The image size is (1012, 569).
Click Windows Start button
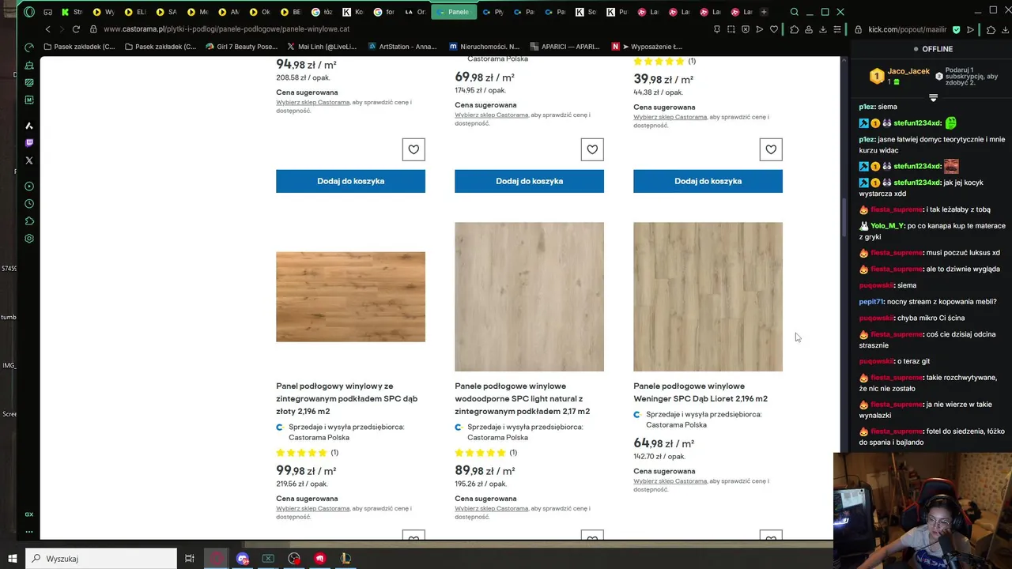click(x=12, y=559)
